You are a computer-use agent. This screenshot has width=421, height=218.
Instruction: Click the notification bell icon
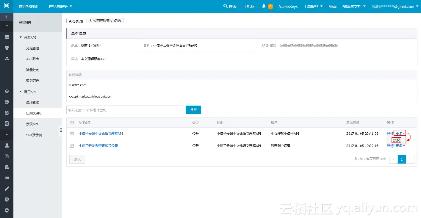coord(264,6)
